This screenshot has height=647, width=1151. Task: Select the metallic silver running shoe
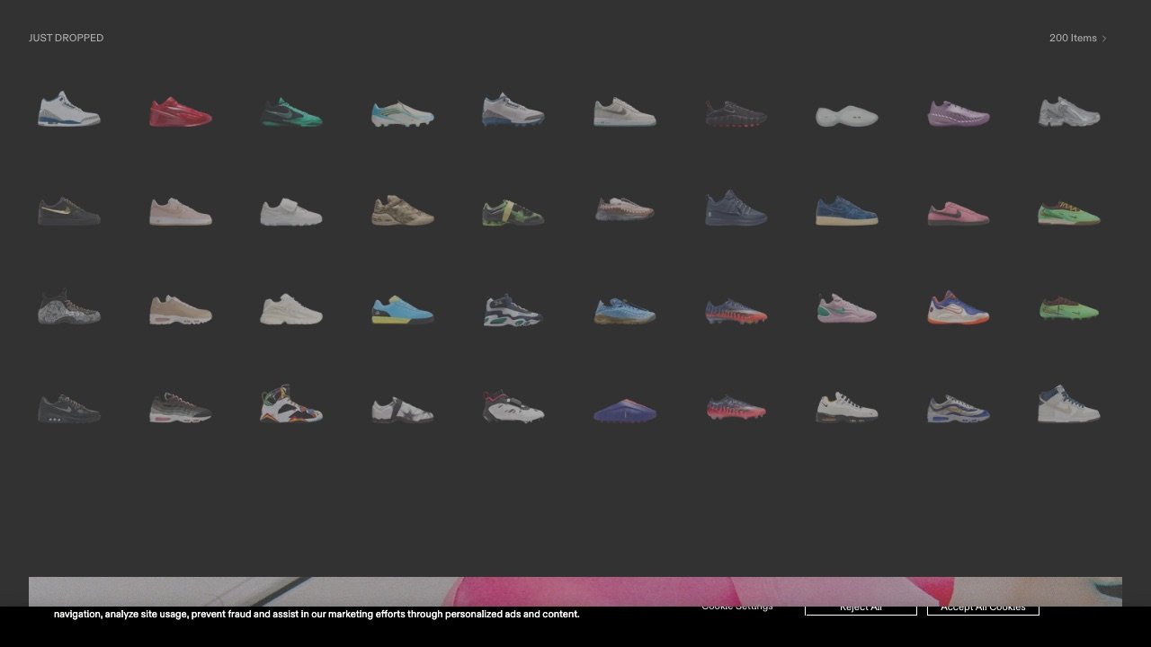coord(1069,112)
